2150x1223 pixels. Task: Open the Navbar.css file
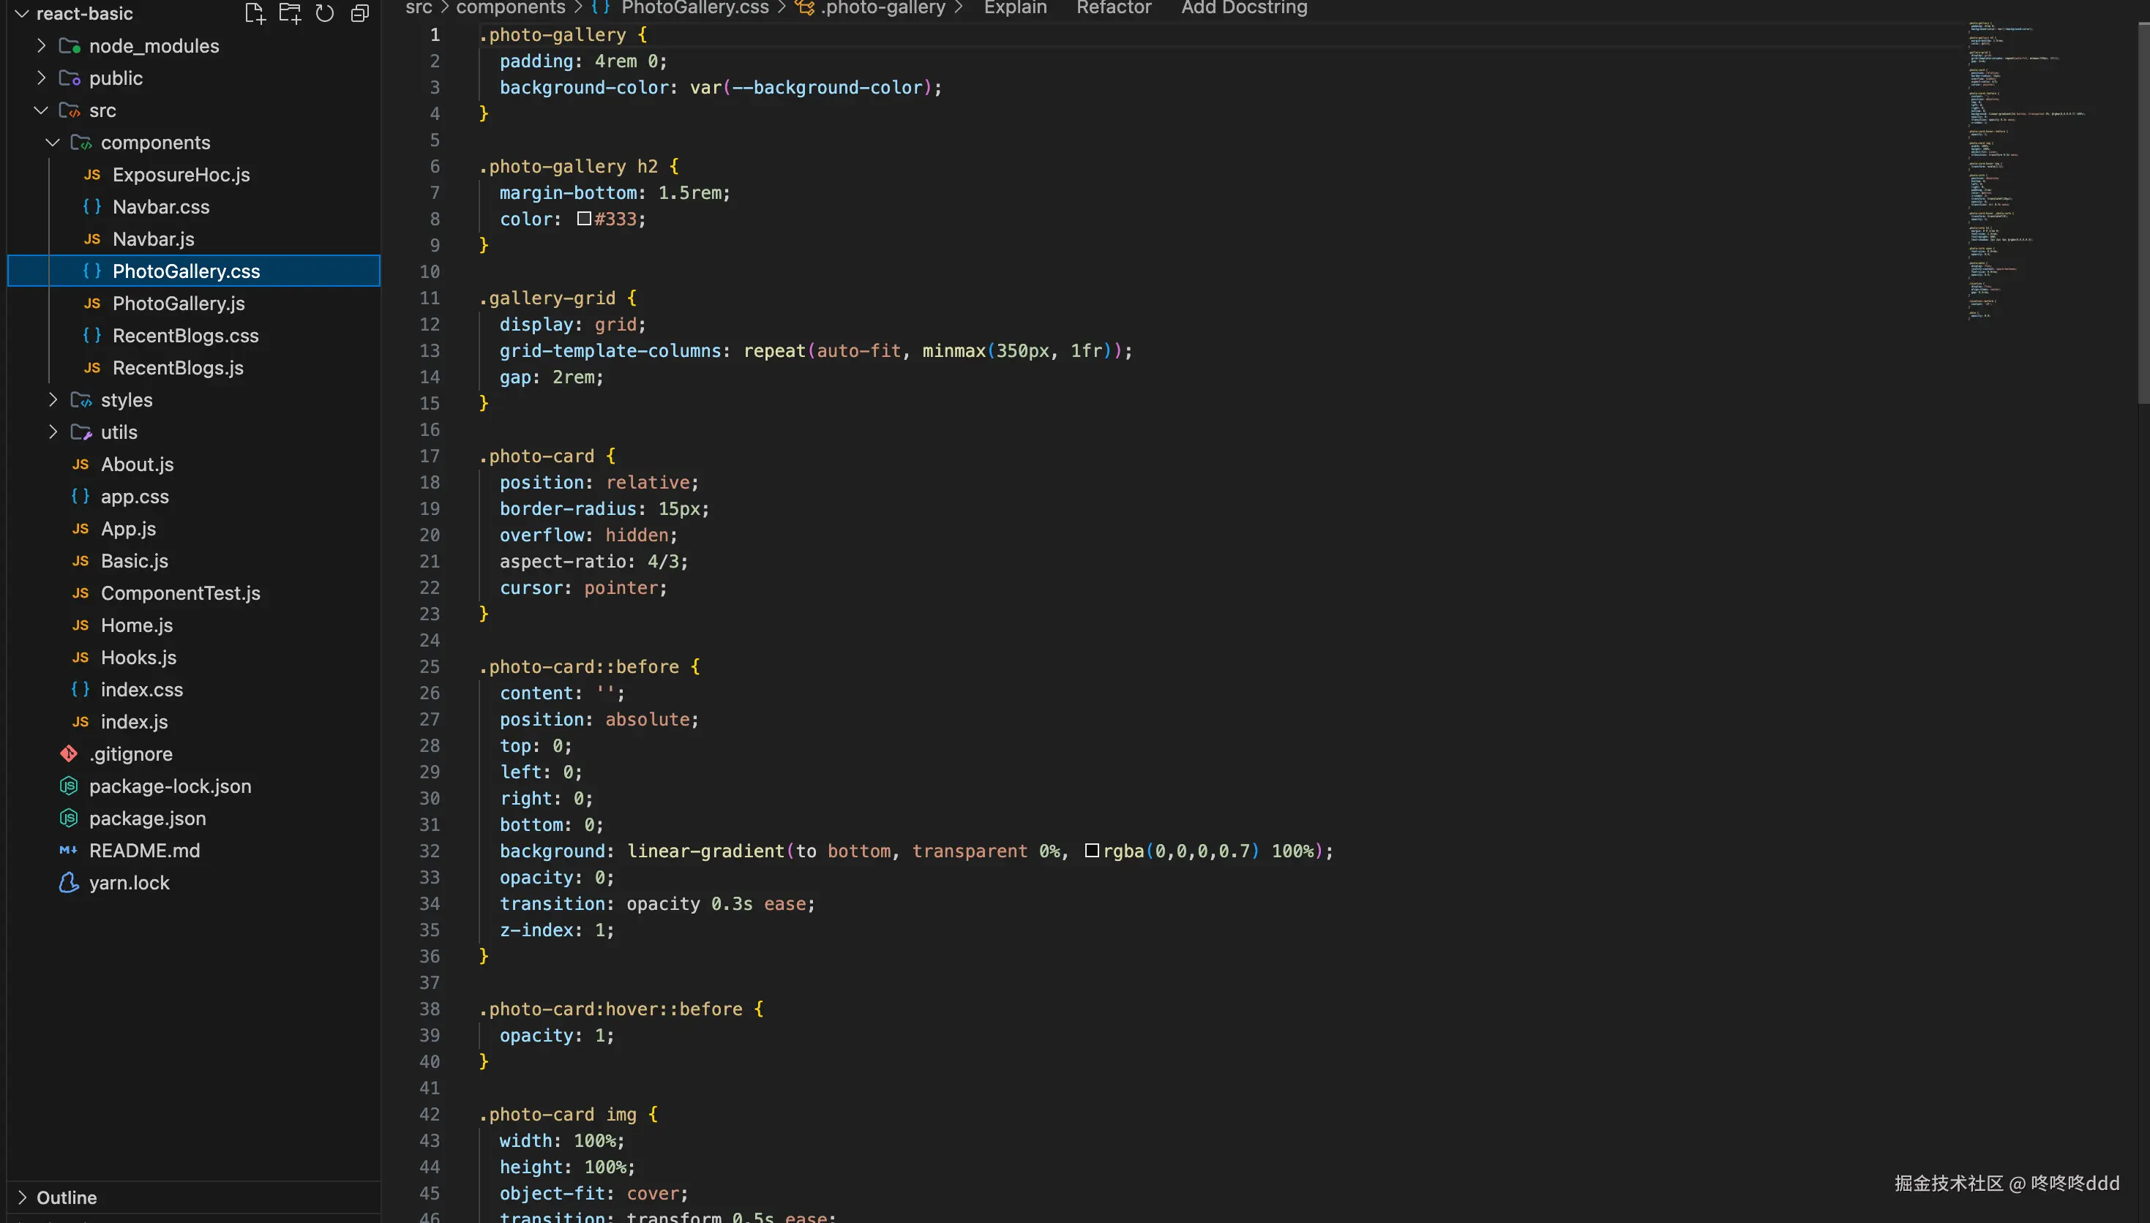[x=160, y=206]
